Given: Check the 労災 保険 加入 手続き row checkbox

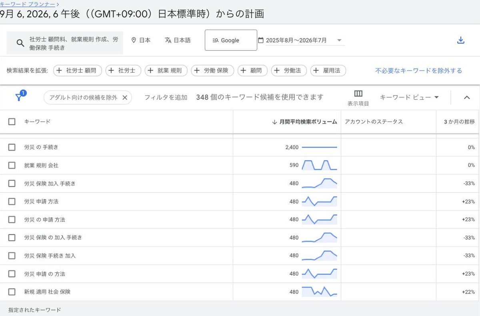Looking at the screenshot, I should [x=12, y=183].
